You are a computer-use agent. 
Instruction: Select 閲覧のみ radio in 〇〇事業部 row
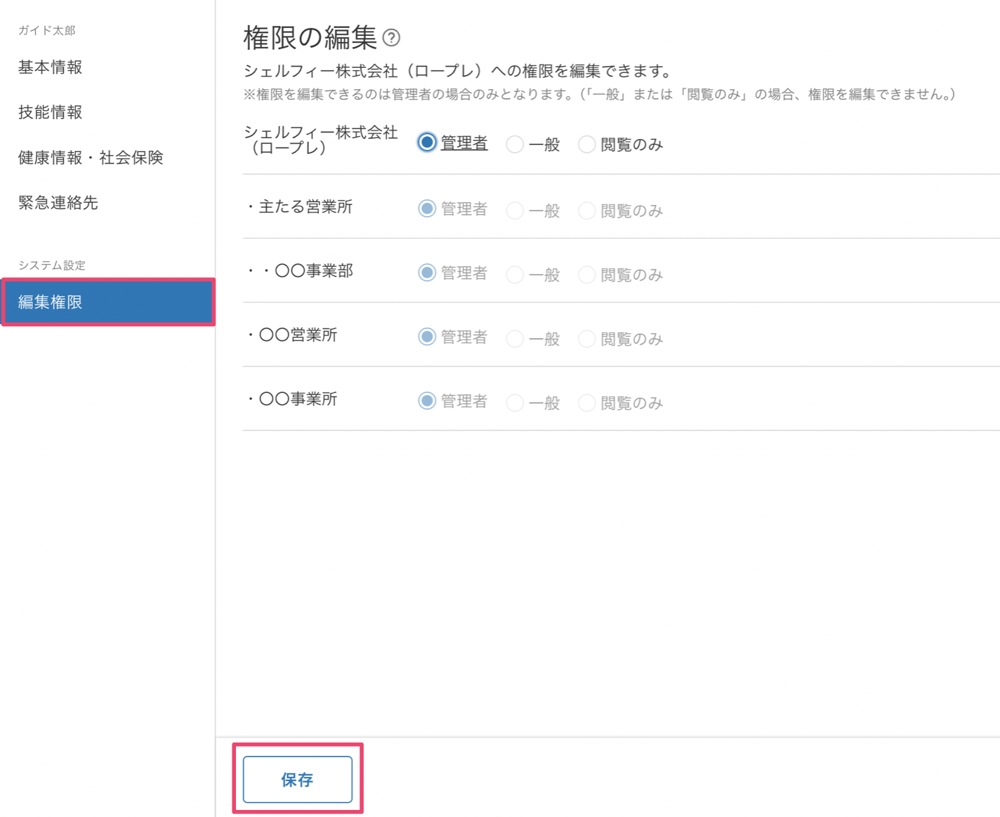(586, 274)
